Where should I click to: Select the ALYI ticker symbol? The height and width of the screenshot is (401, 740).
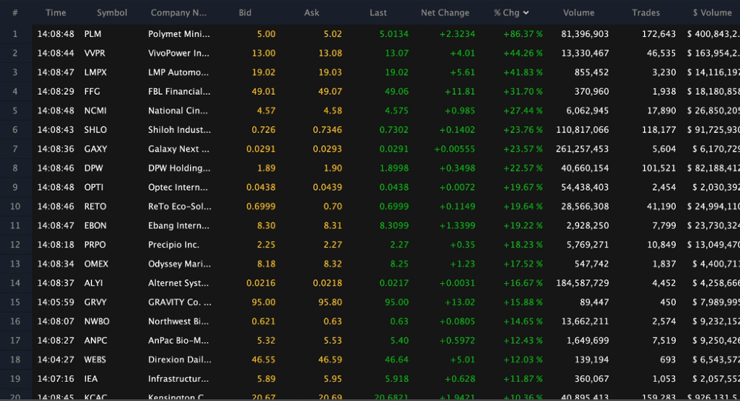pyautogui.click(x=93, y=283)
